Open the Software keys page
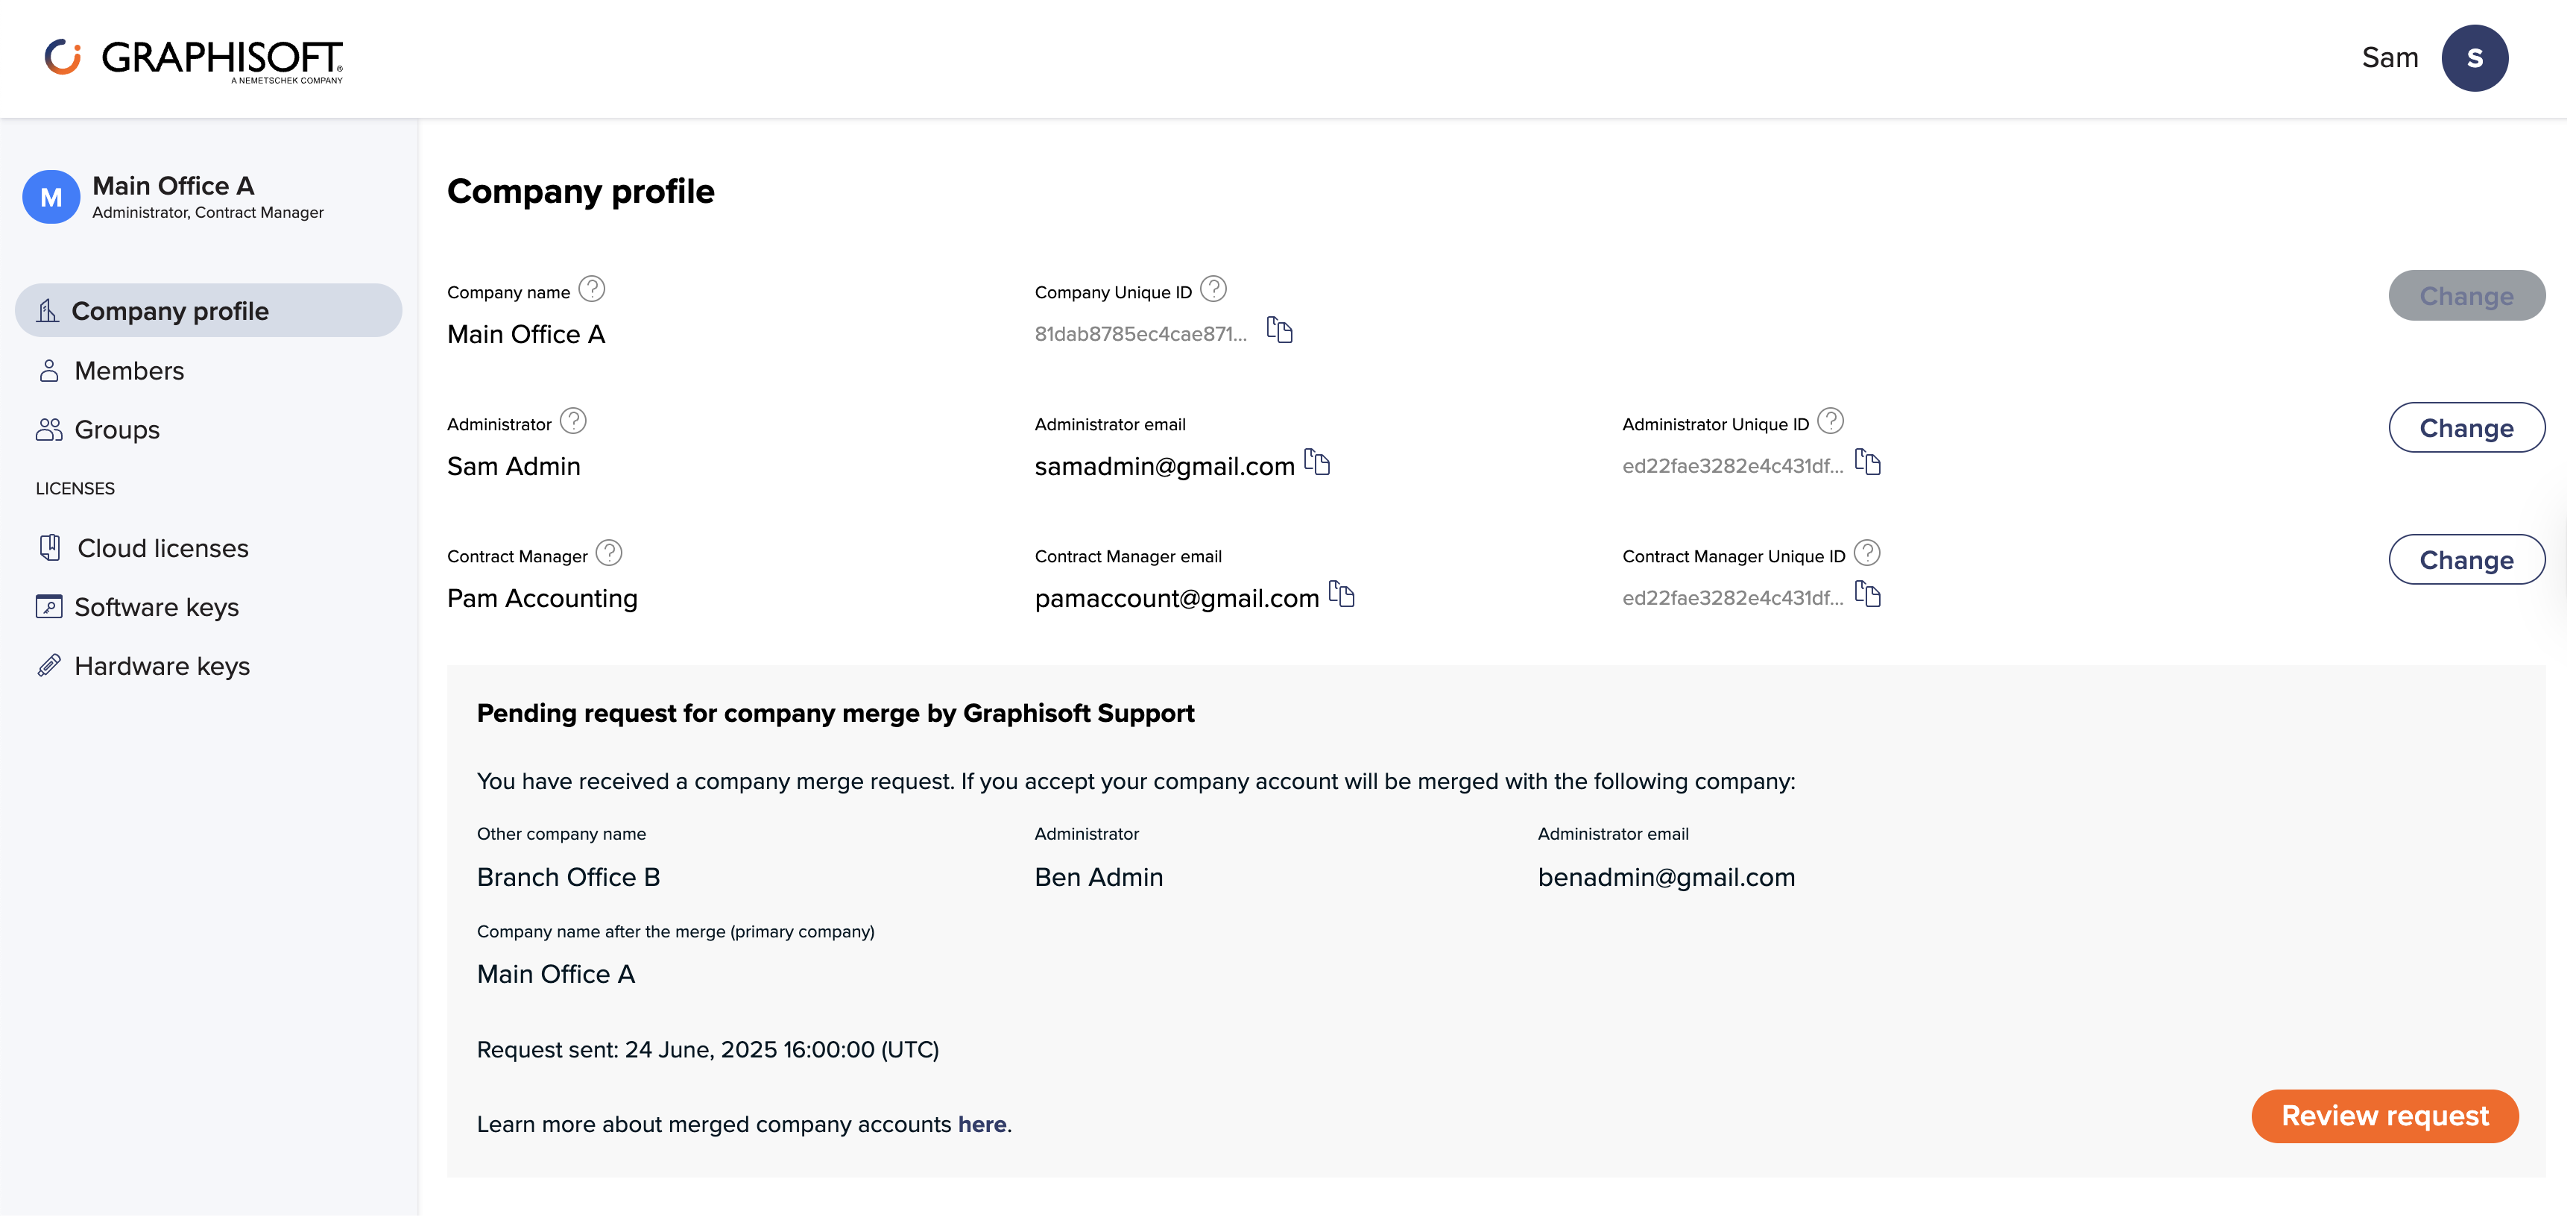The width and height of the screenshot is (2576, 1226). click(156, 606)
